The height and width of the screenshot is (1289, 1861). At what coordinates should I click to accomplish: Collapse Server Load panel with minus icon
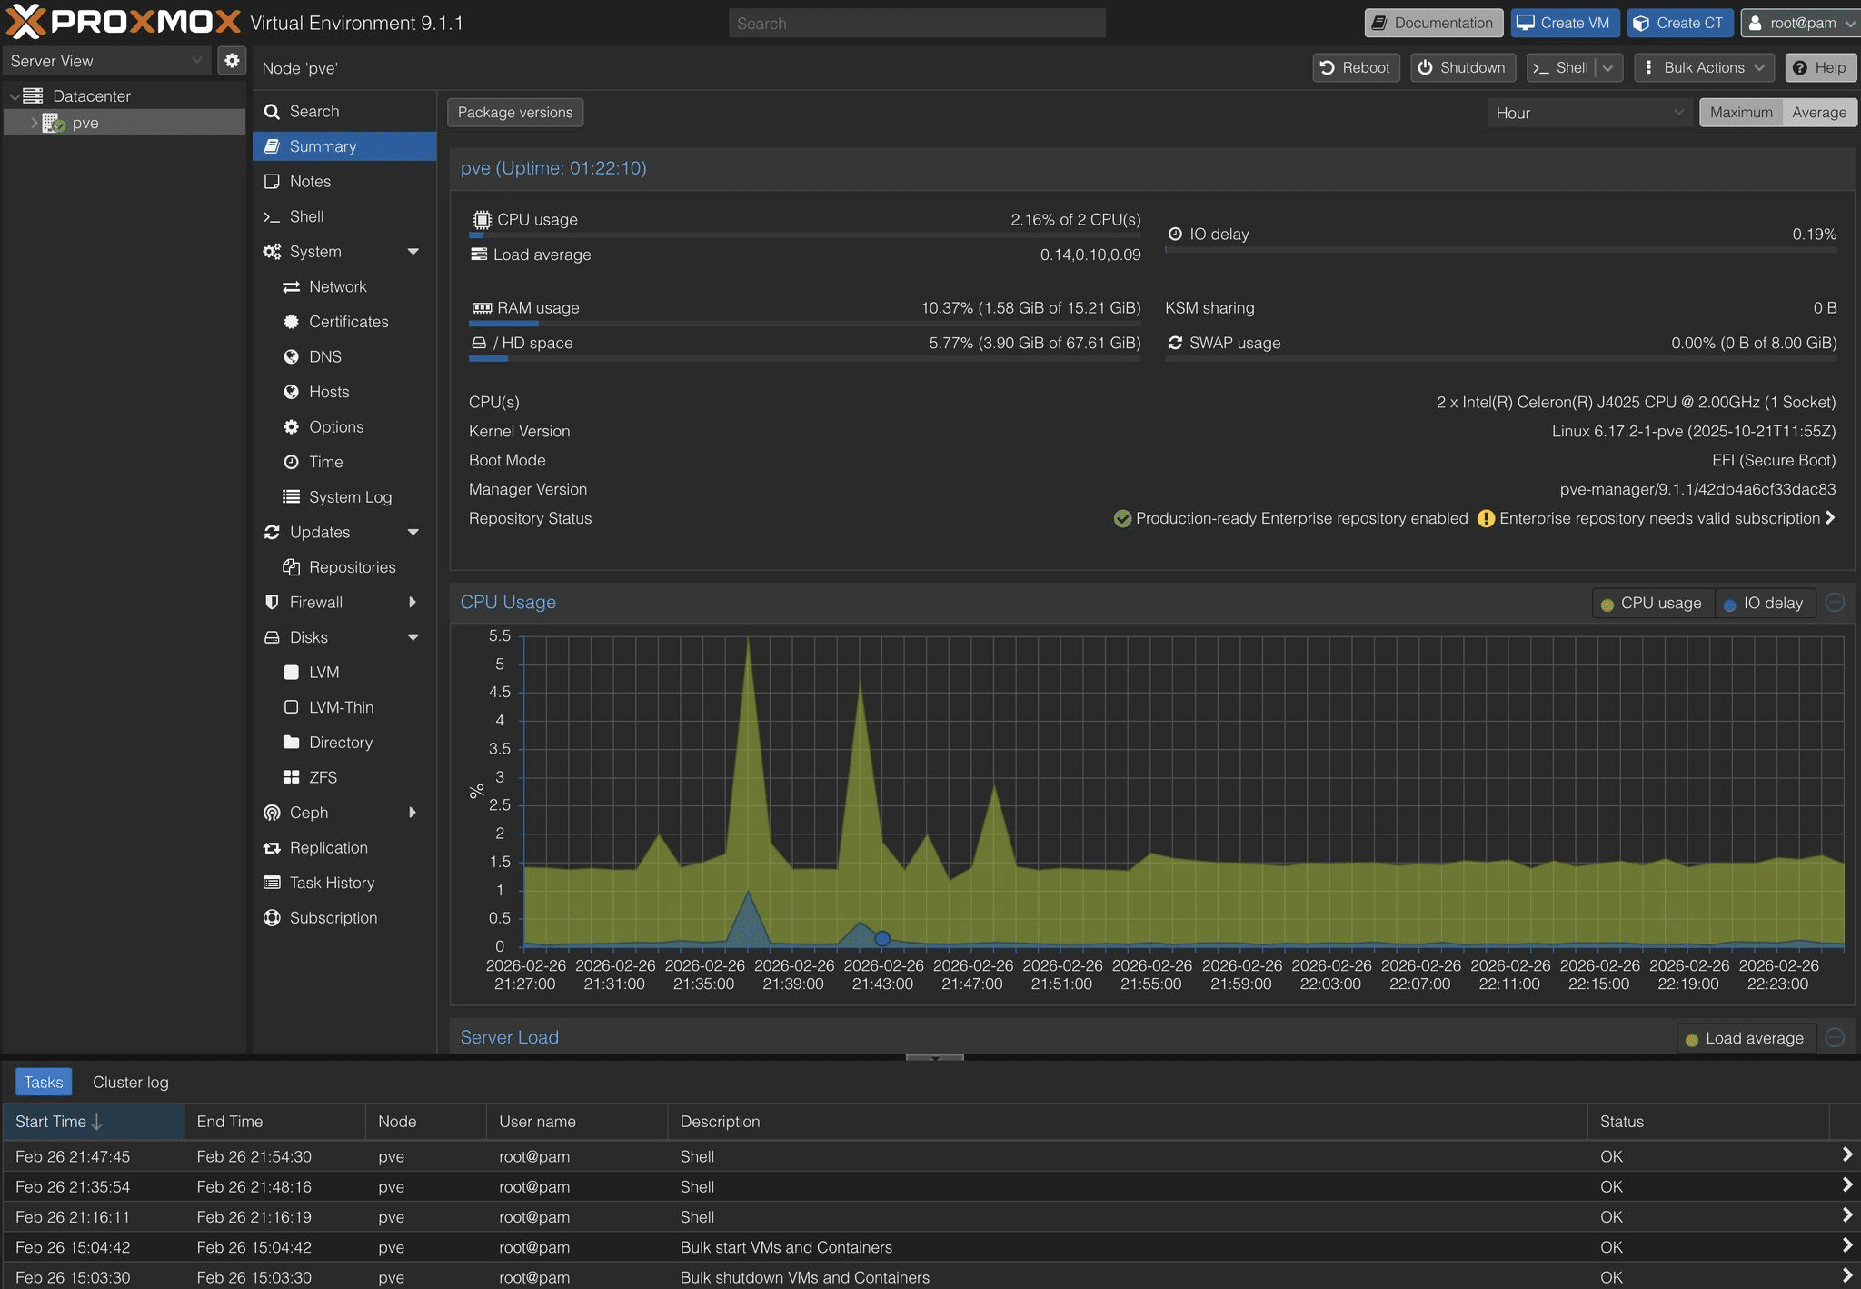point(1835,1037)
